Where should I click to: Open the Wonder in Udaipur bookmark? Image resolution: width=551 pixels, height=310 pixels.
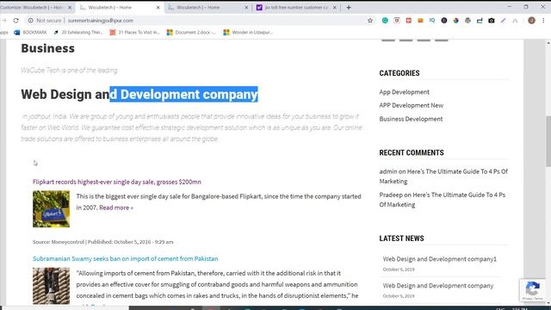pyautogui.click(x=248, y=33)
